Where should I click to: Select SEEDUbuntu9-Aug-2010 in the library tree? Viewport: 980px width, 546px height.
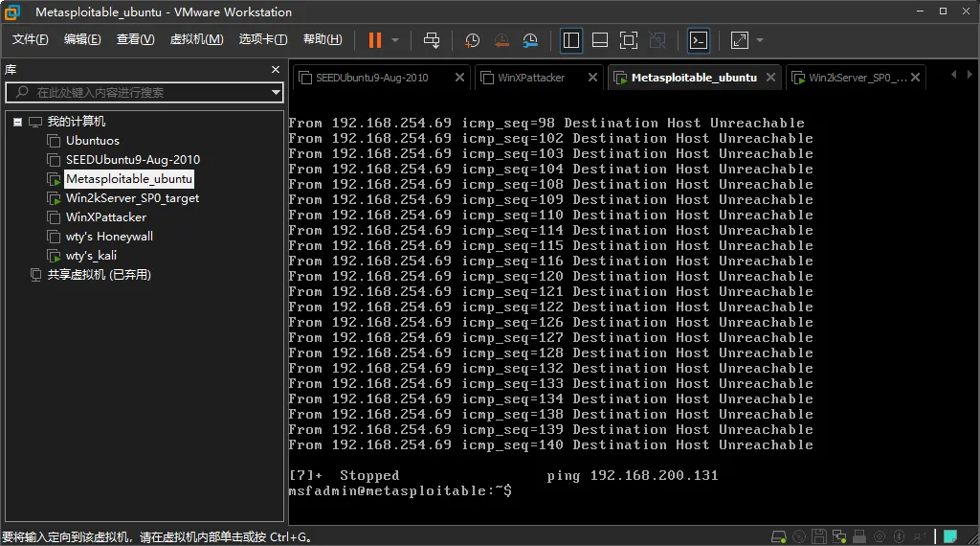(x=133, y=159)
